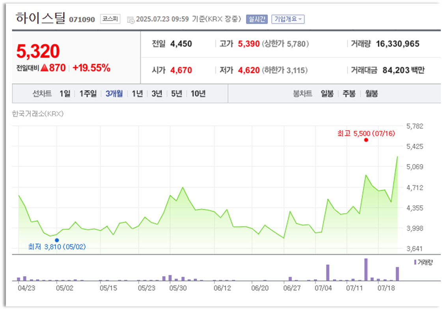This screenshot has height=310, width=442.
Task: Click the 최저 3,810 (05/02) label
Action: 57,247
